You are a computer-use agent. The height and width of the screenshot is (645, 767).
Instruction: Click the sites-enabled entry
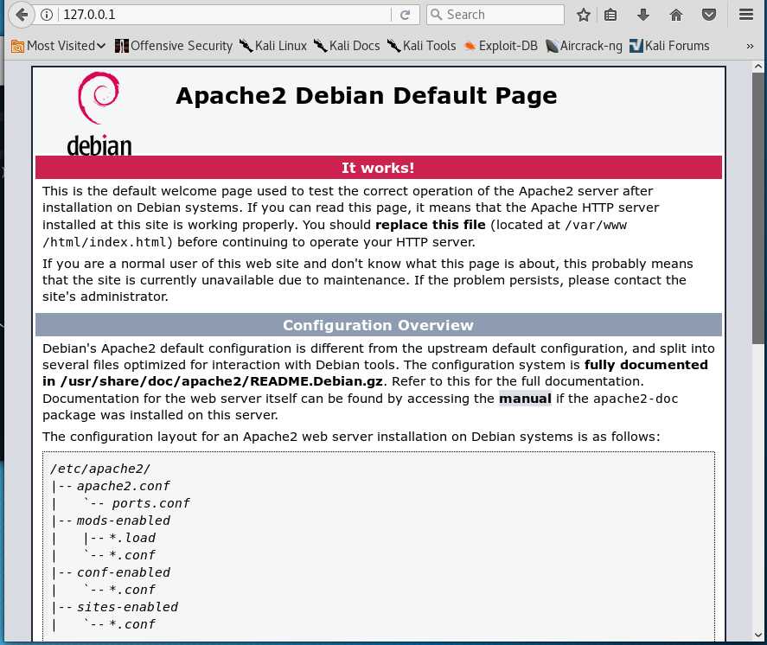click(x=127, y=607)
